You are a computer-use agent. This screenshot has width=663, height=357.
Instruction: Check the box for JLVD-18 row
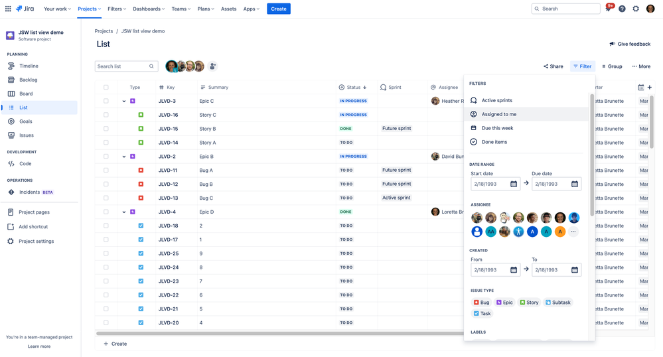[106, 226]
